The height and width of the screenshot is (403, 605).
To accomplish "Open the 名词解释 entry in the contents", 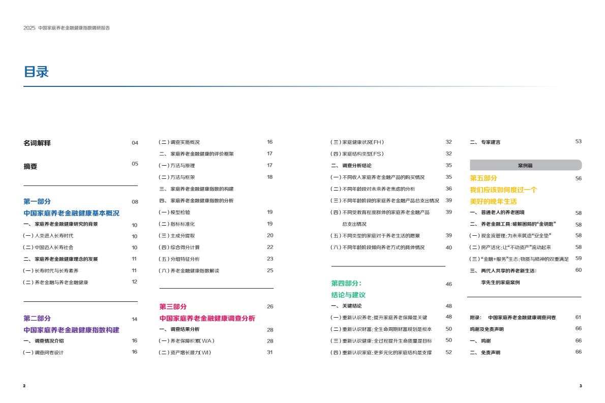I will (37, 143).
